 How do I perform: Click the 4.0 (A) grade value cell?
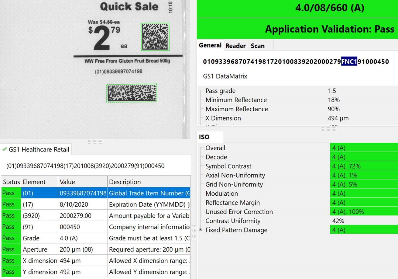pyautogui.click(x=83, y=238)
